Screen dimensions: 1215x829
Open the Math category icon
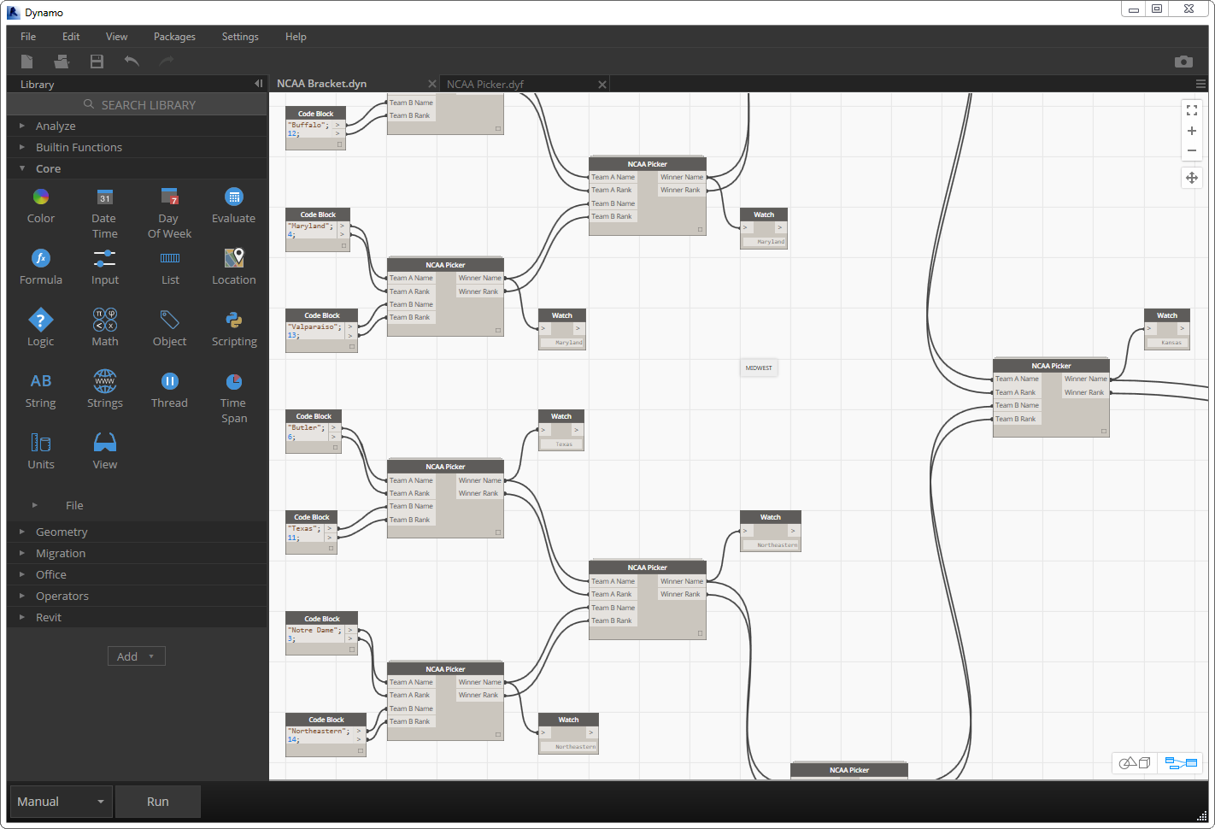click(105, 320)
